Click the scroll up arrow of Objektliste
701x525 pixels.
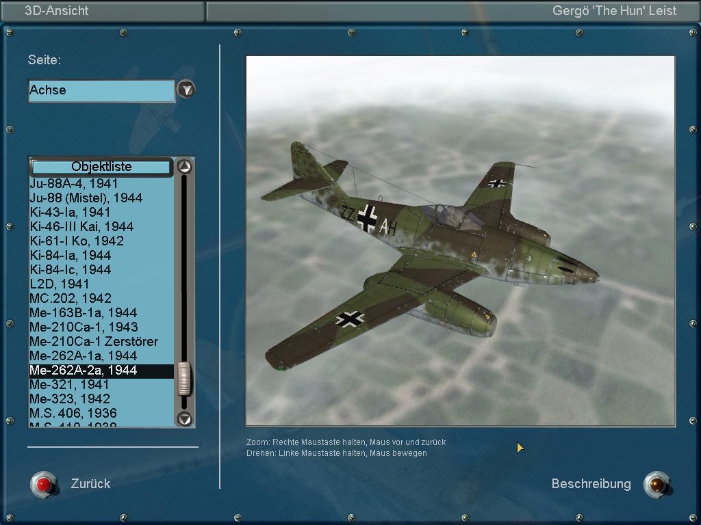184,167
